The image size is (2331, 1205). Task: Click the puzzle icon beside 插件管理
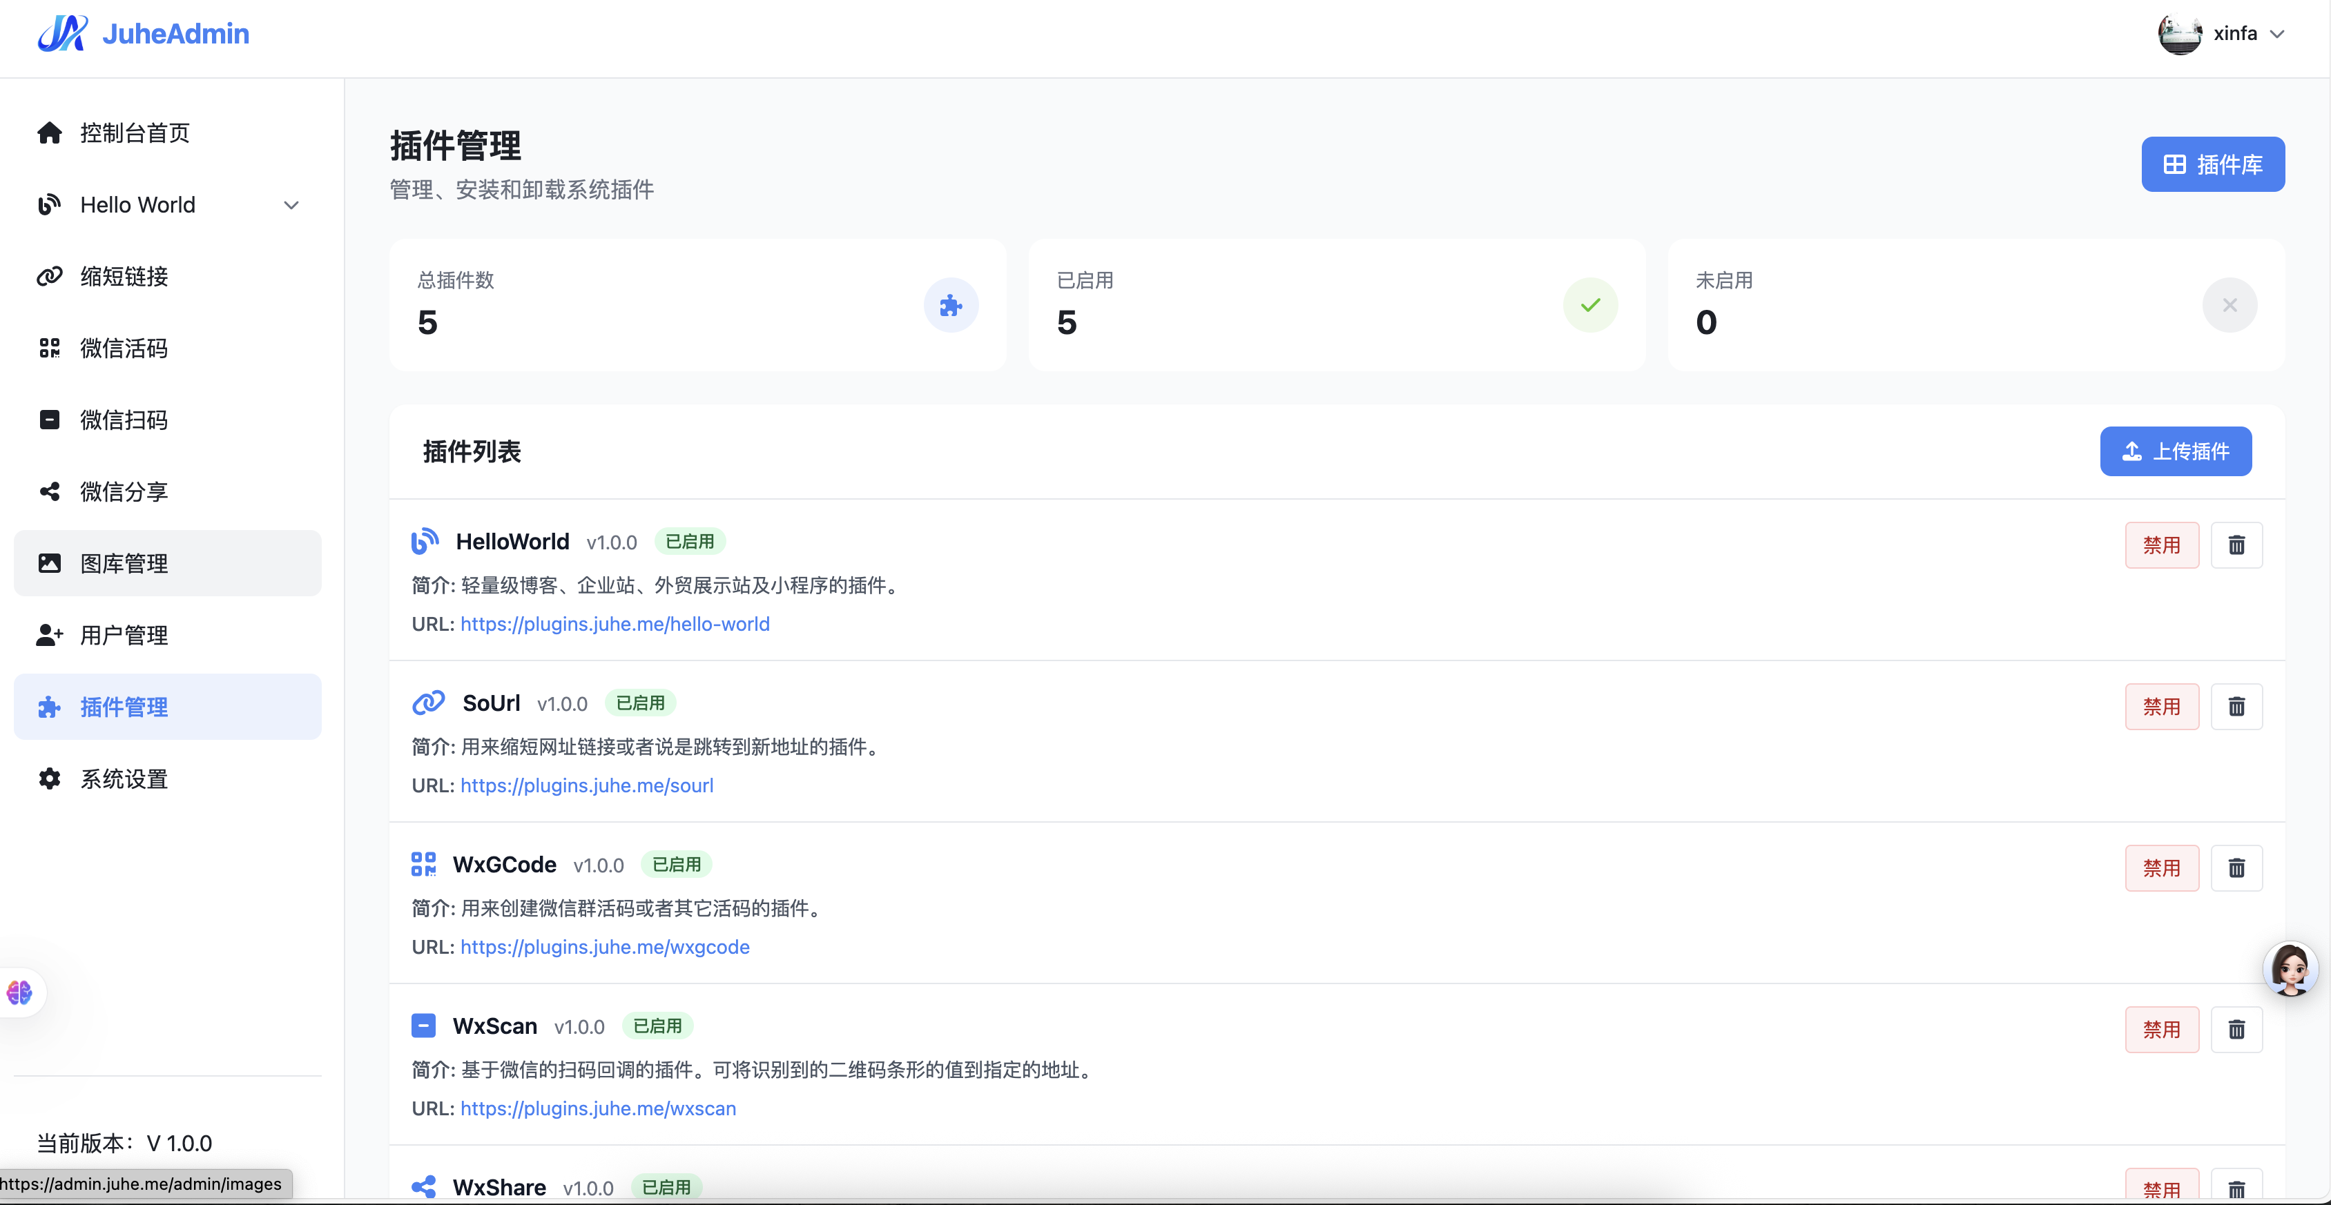coord(50,707)
